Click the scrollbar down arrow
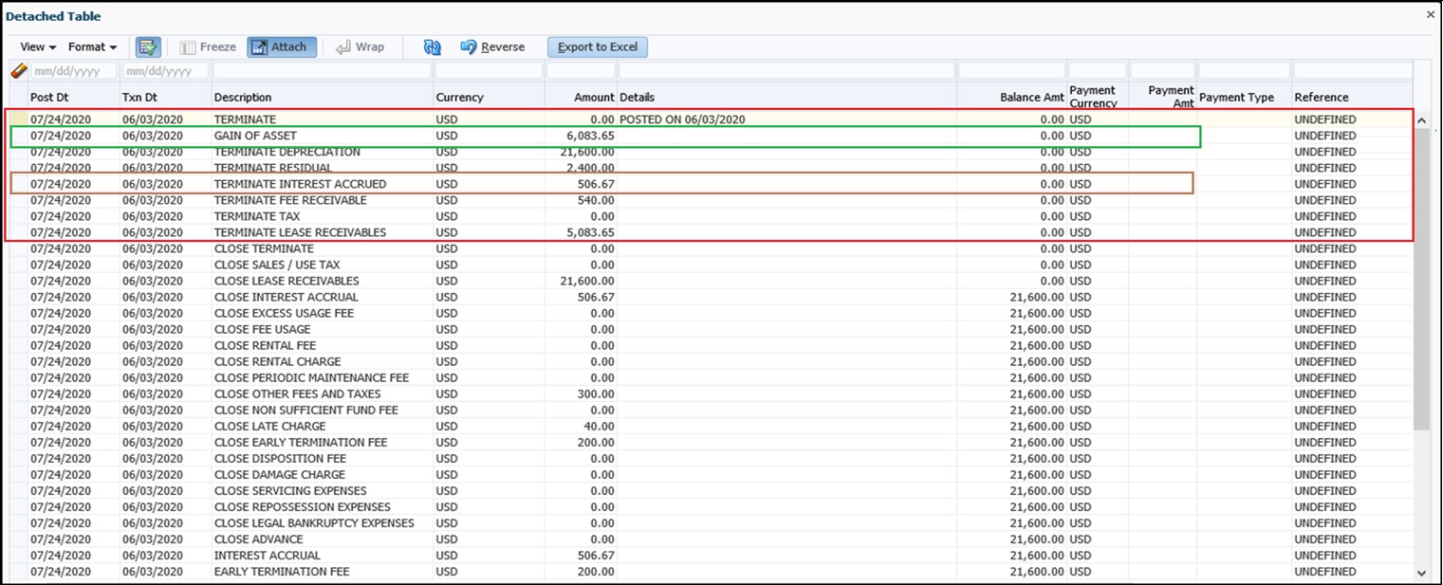The image size is (1443, 585). coord(1421,573)
